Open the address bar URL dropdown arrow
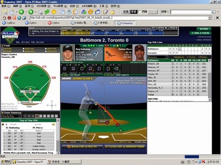Screen dimensions: 221x165 click(x=210, y=18)
